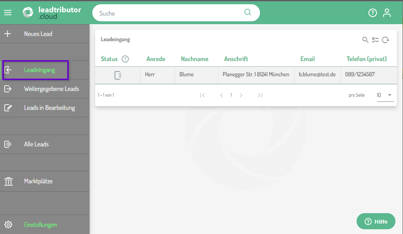Click the table search icon in Leadeingang panel
403x234 pixels.
pyautogui.click(x=365, y=40)
